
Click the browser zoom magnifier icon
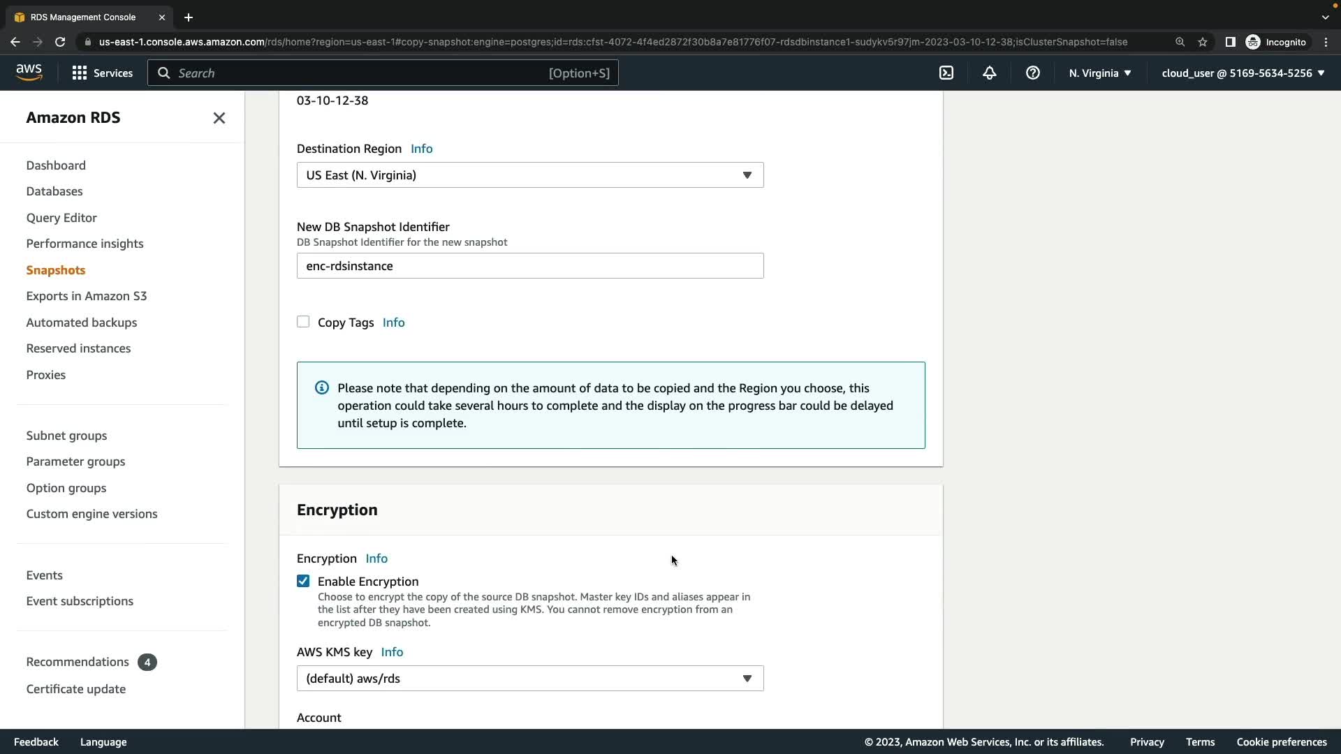tap(1180, 42)
